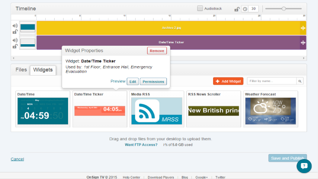Click the move handle on purple ticker track
Viewport: 318px width, 179px height.
(303, 43)
